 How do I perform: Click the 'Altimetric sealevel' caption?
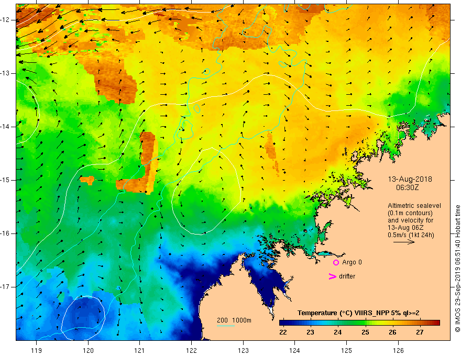click(414, 206)
